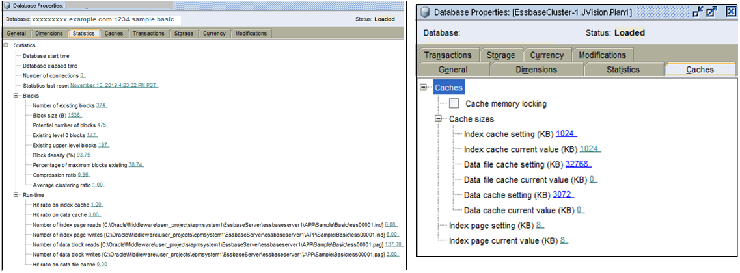Toggle the Cache memory locking checkbox
Image resolution: width=740 pixels, height=273 pixels.
tap(454, 103)
